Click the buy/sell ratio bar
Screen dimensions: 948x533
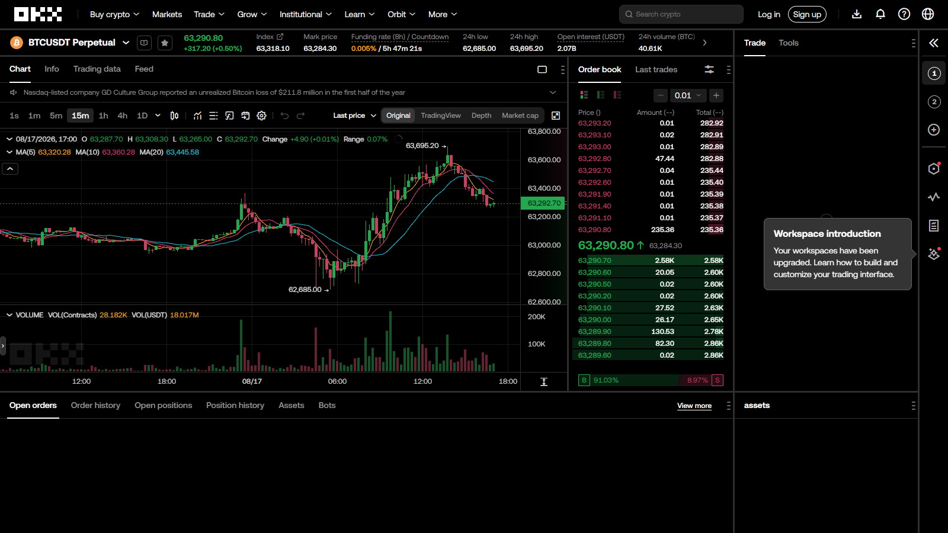coord(651,380)
